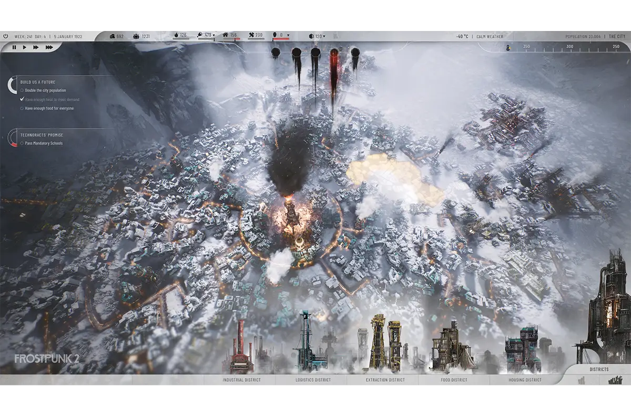
Task: Expand the food dropdown arrow beside 0
Action: pyautogui.click(x=288, y=36)
